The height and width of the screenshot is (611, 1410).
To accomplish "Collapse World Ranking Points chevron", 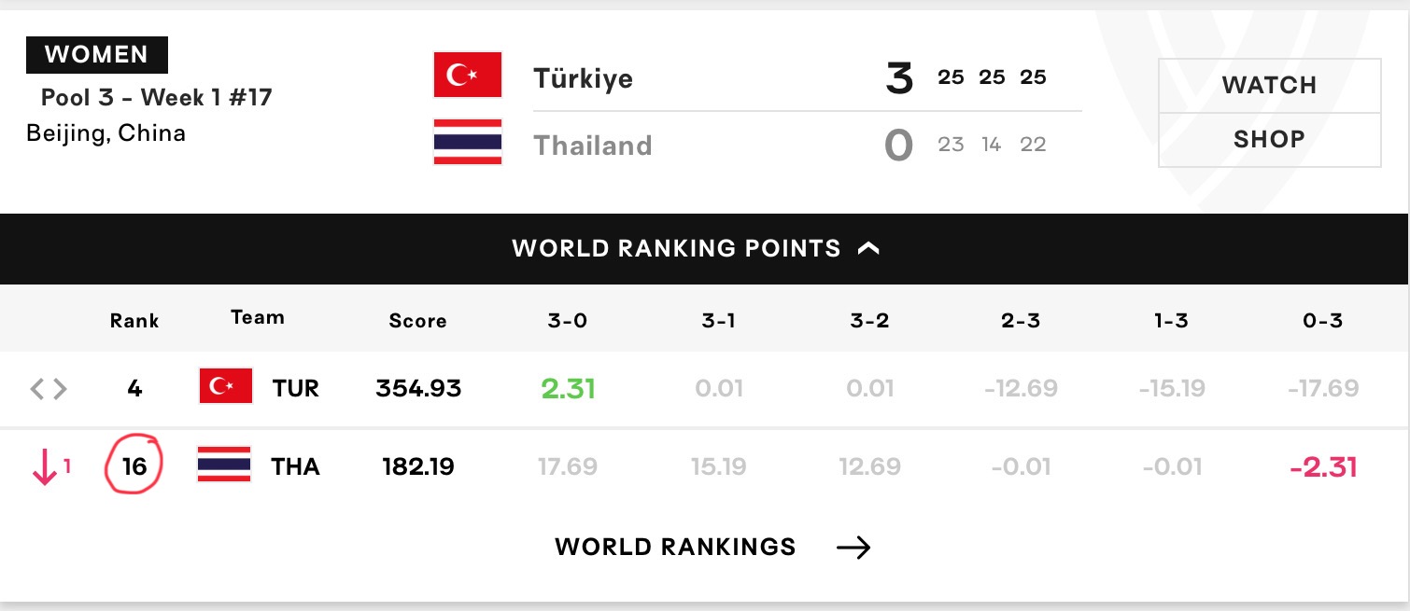I will click(868, 249).
